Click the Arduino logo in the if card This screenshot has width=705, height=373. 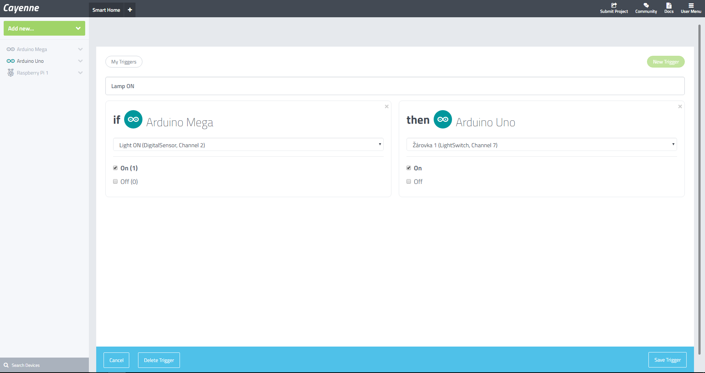pyautogui.click(x=133, y=119)
